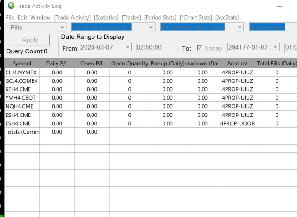This screenshot has width=297, height=217.
Task: Click the Totals (Curren row label
Action: point(22,132)
